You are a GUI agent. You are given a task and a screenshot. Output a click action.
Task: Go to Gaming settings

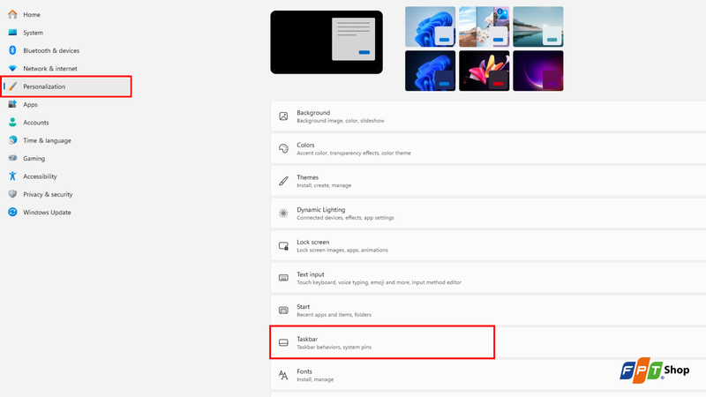(34, 159)
